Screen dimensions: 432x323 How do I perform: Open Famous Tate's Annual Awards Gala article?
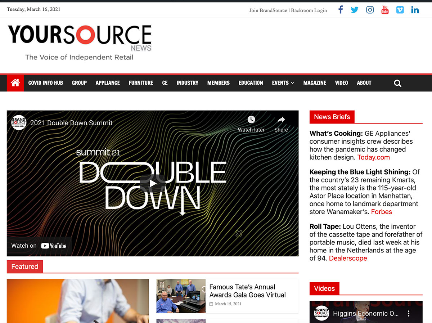[248, 291]
